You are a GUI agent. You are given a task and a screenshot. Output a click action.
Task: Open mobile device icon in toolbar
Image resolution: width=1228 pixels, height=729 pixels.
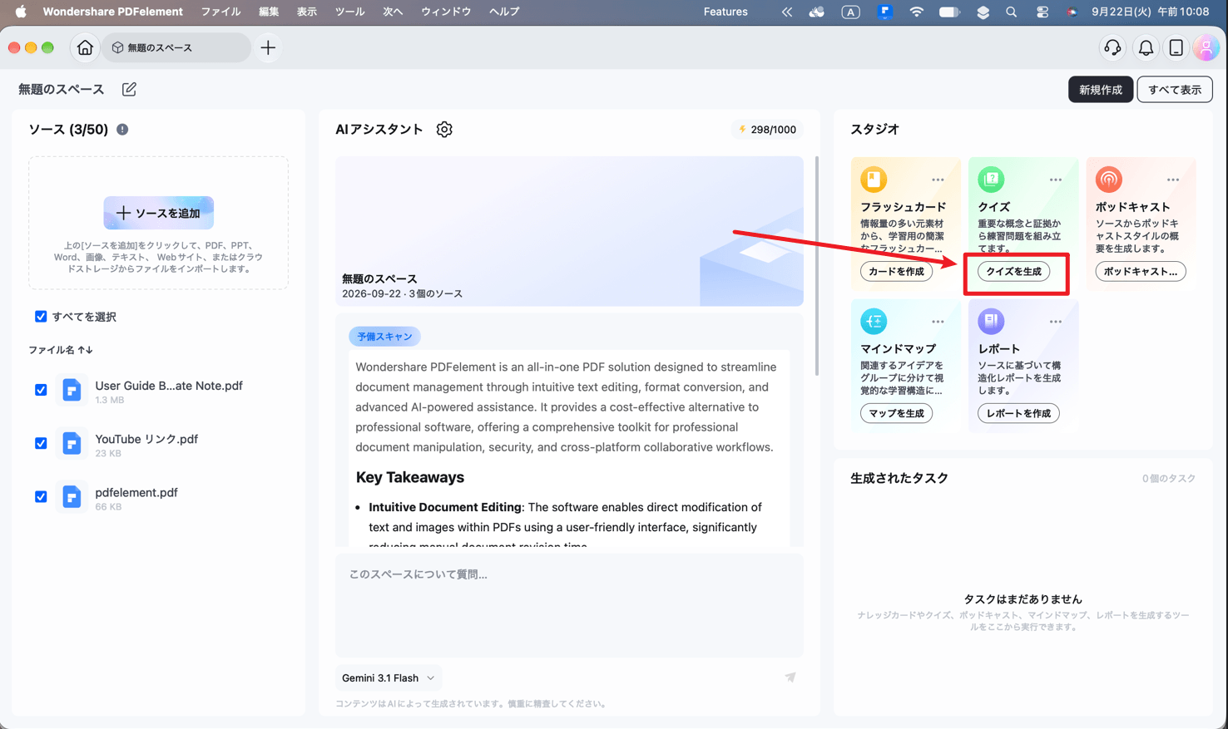[1176, 48]
